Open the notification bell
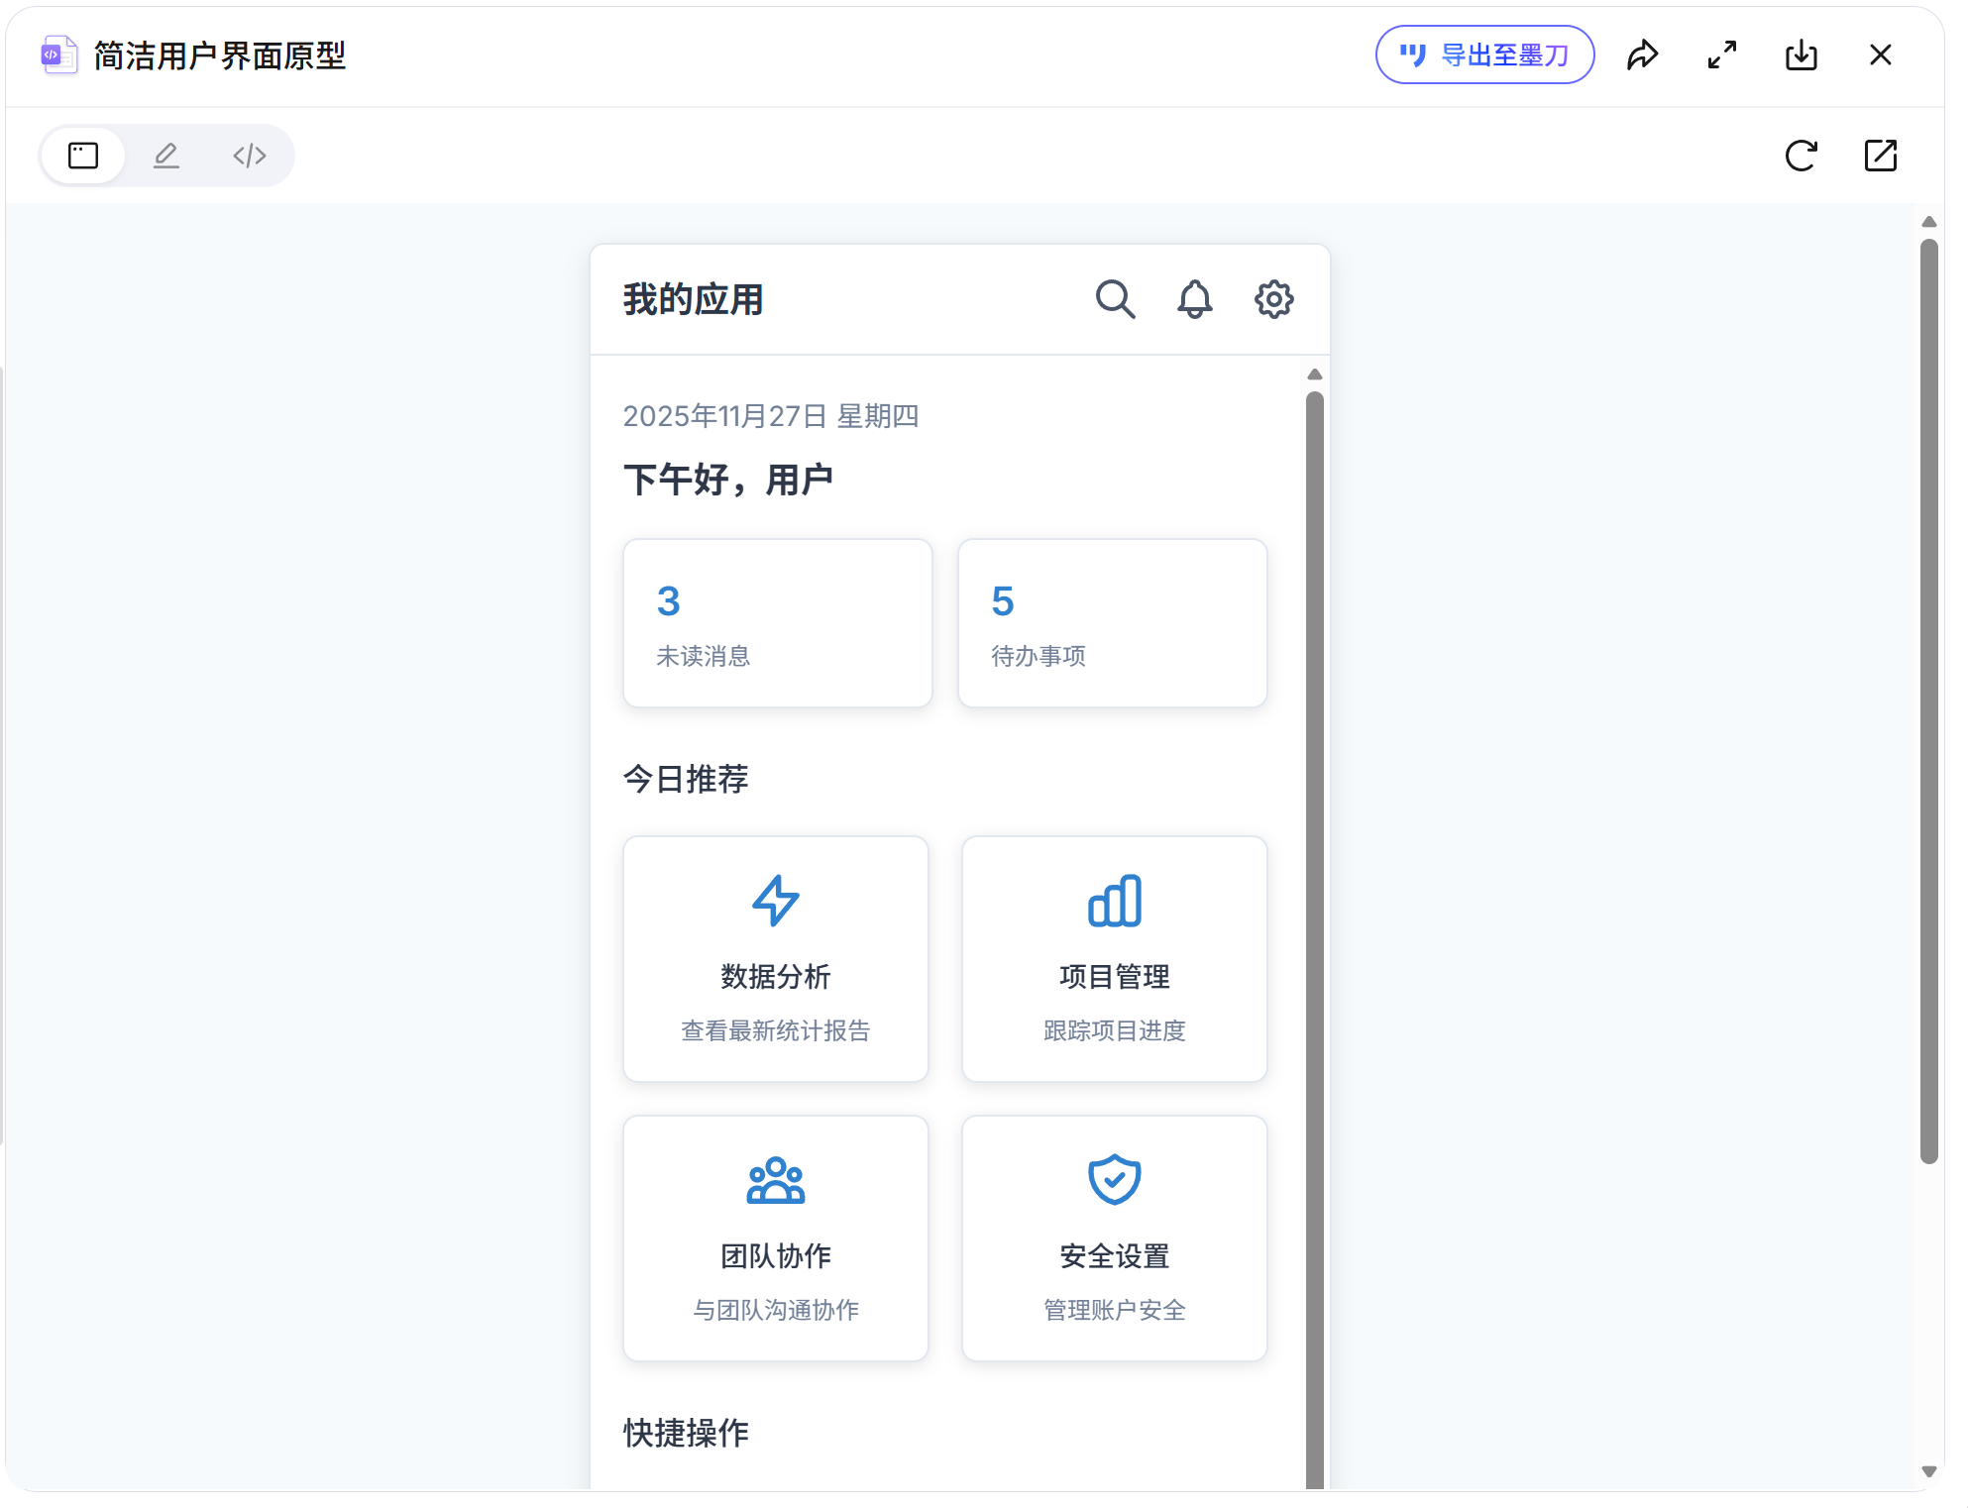This screenshot has height=1508, width=1968. (1195, 299)
